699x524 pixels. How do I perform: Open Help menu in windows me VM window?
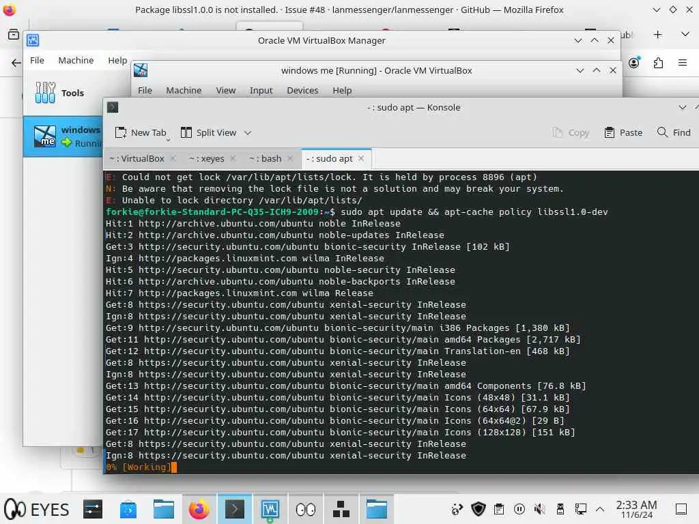point(342,91)
